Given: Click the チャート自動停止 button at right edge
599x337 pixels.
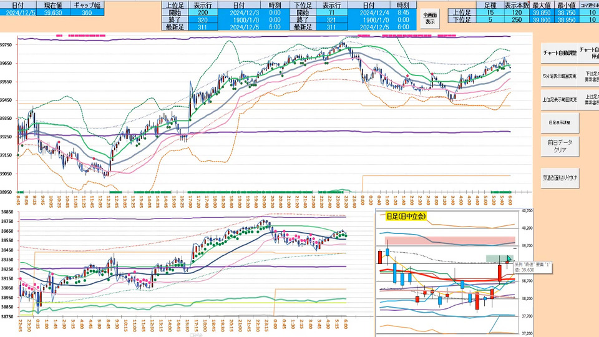Looking at the screenshot, I should click(x=590, y=53).
